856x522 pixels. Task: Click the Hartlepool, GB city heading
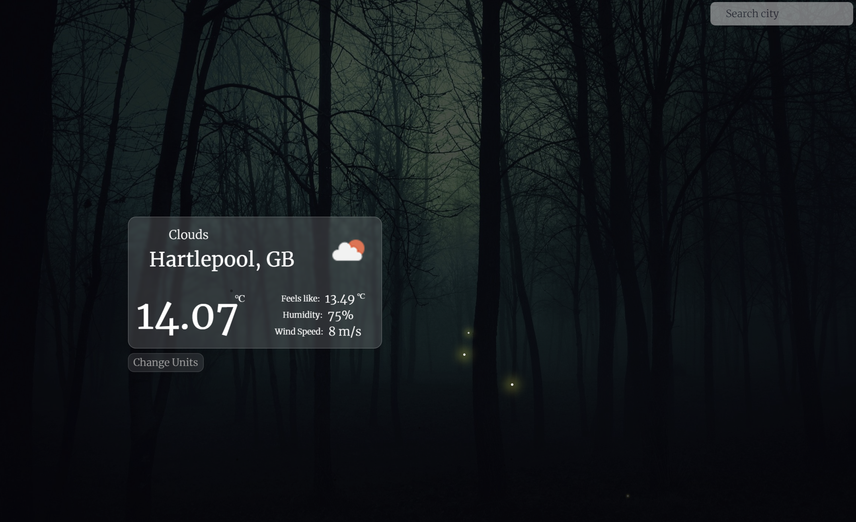point(222,259)
